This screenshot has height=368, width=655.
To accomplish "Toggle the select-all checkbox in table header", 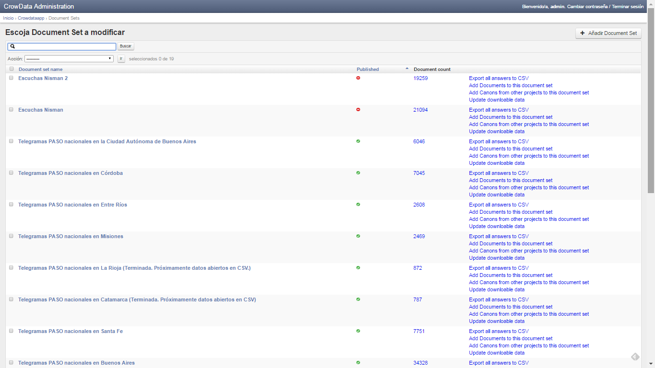I will pyautogui.click(x=12, y=69).
